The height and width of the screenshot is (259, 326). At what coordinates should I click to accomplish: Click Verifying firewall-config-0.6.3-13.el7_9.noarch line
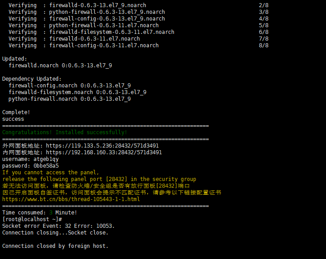(x=87, y=19)
